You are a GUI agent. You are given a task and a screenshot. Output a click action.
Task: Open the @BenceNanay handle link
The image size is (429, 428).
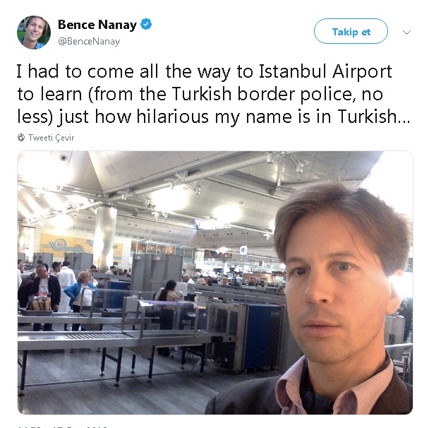point(89,42)
